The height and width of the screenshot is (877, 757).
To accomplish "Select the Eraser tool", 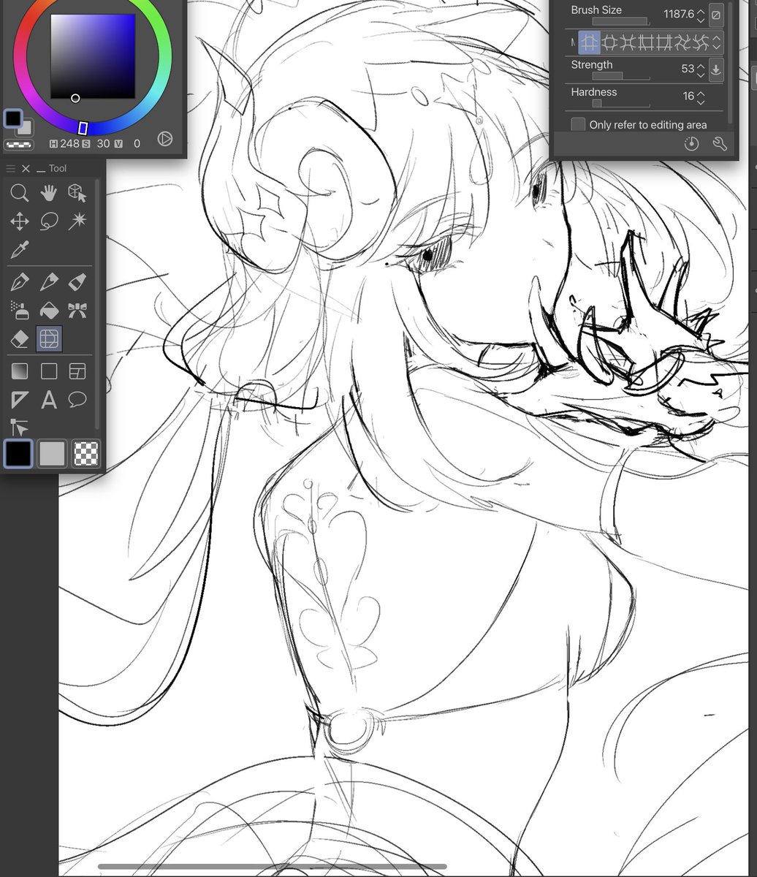I will 20,338.
